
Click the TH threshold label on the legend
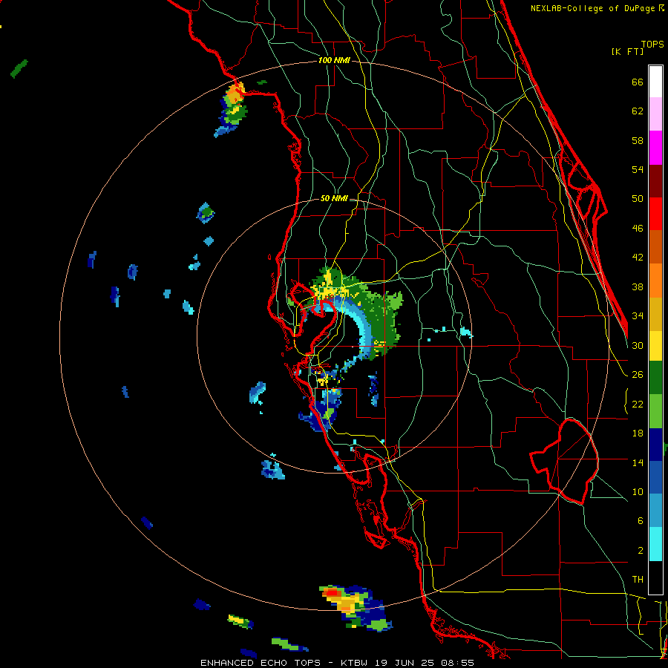pyautogui.click(x=638, y=580)
